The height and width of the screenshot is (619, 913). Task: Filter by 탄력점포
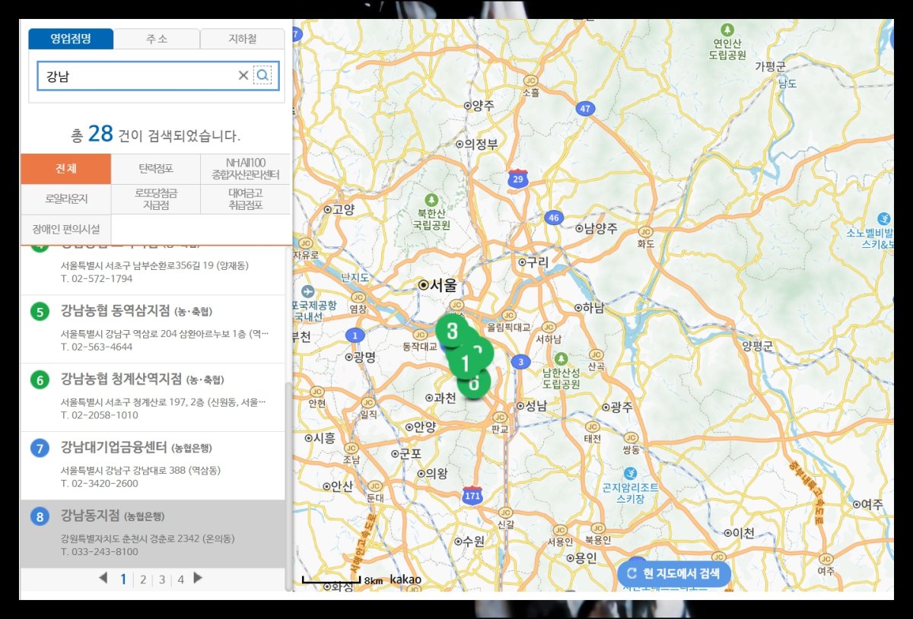pos(156,169)
